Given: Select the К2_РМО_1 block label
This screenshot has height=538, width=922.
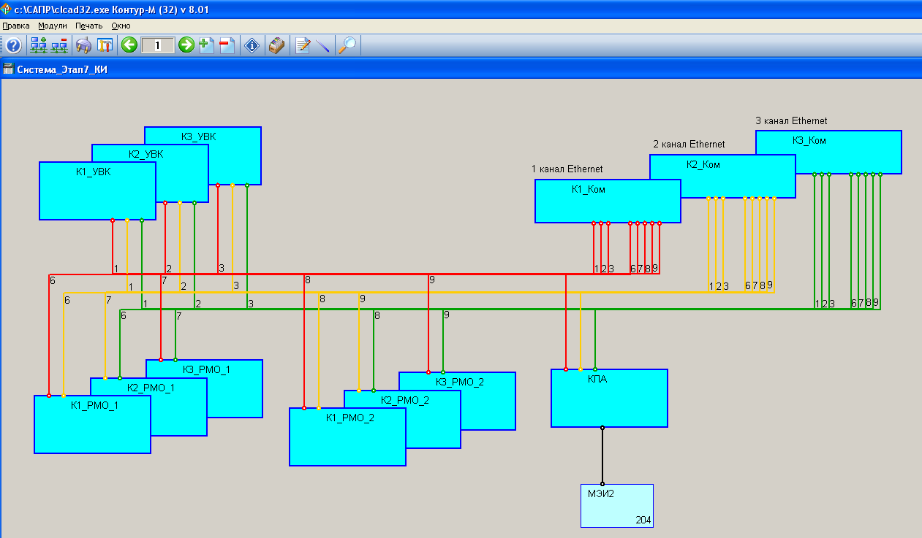Looking at the screenshot, I should coord(150,388).
